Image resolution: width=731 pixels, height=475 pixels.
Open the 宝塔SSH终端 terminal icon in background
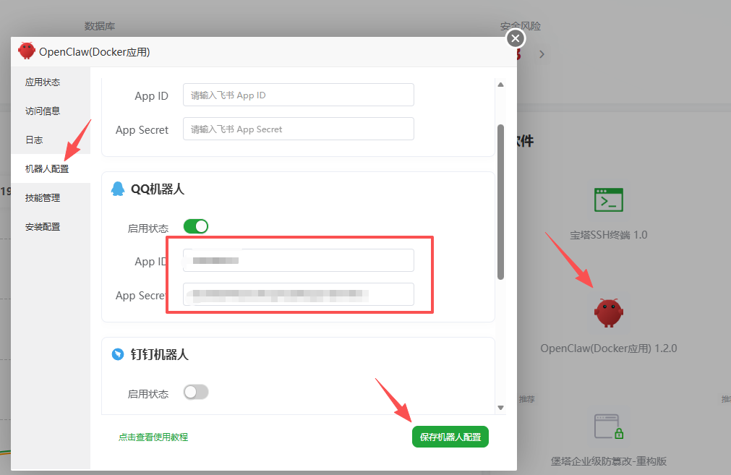coord(608,200)
